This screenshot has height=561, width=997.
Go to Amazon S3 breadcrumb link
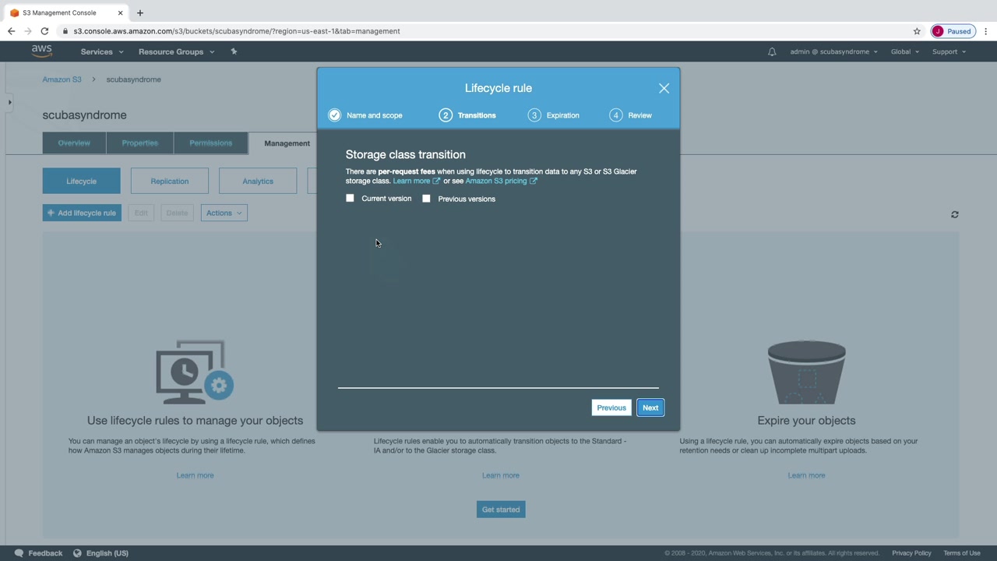click(62, 79)
